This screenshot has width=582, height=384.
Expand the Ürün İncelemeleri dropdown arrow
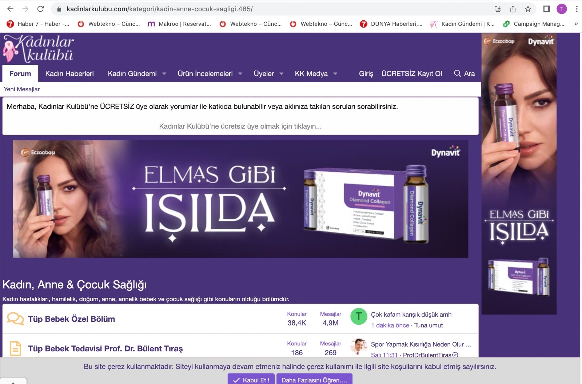[x=240, y=74]
